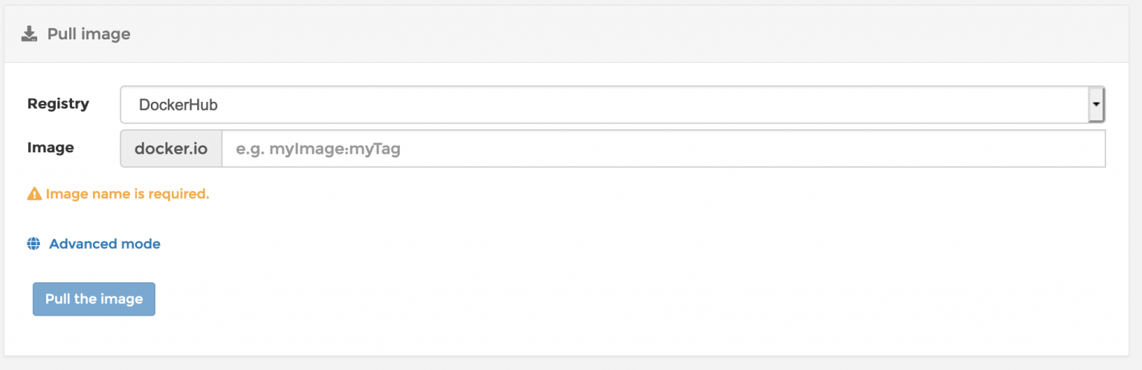Click the Image name is required message

coord(127,194)
